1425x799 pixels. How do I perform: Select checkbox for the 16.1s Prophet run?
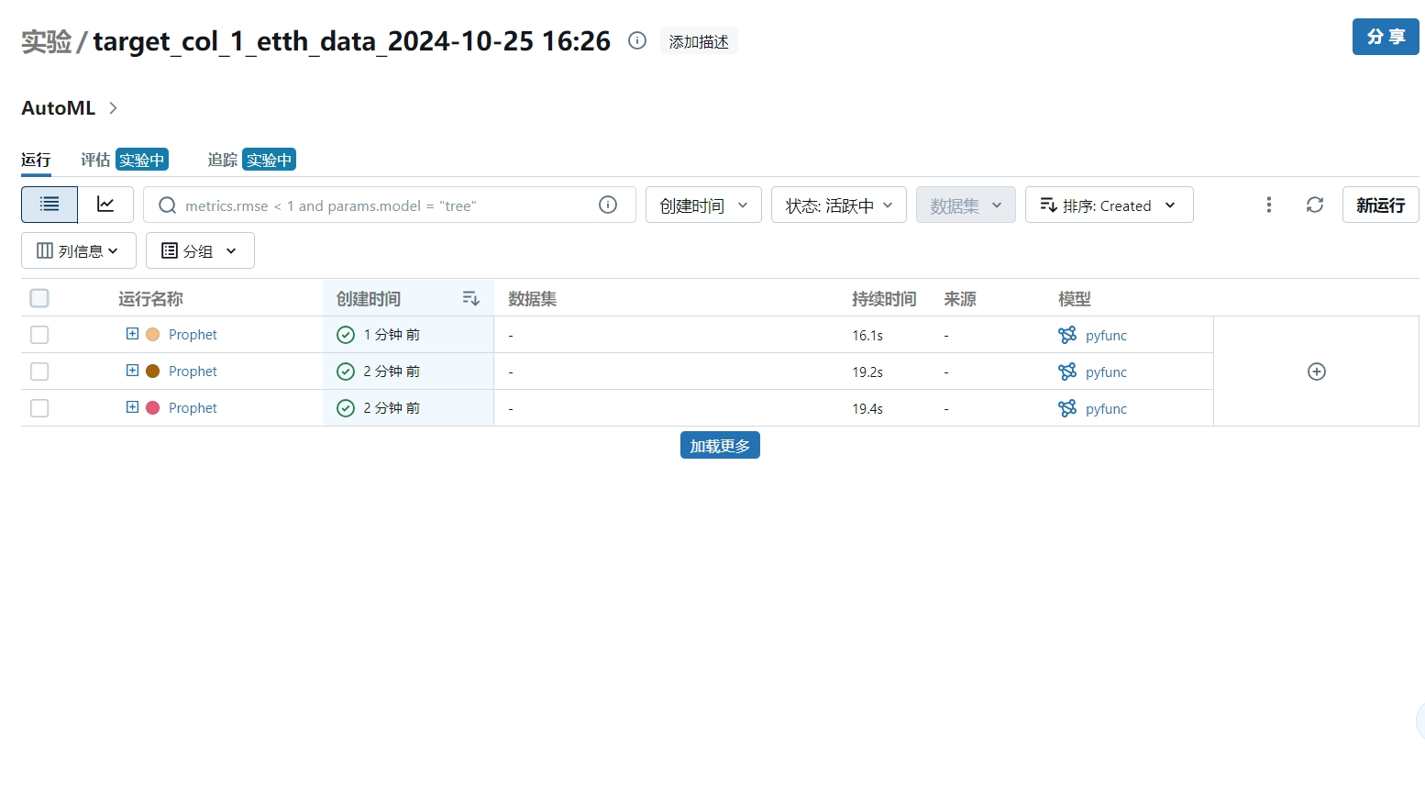39,335
